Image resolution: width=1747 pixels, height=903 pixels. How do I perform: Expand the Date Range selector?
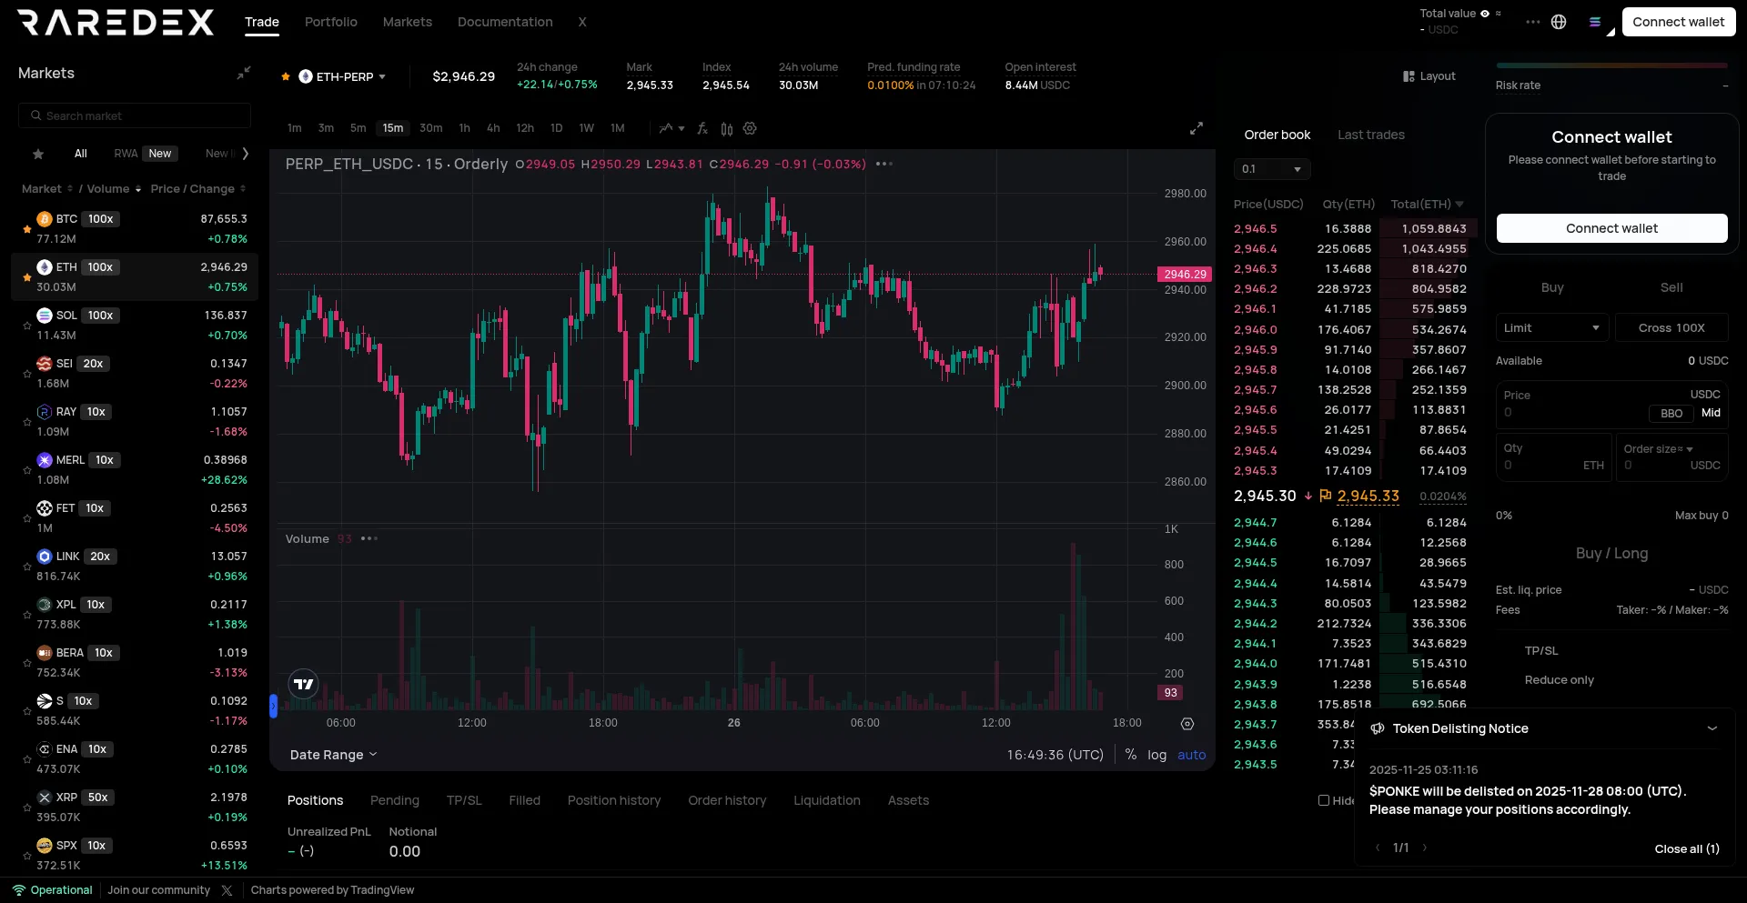click(333, 755)
